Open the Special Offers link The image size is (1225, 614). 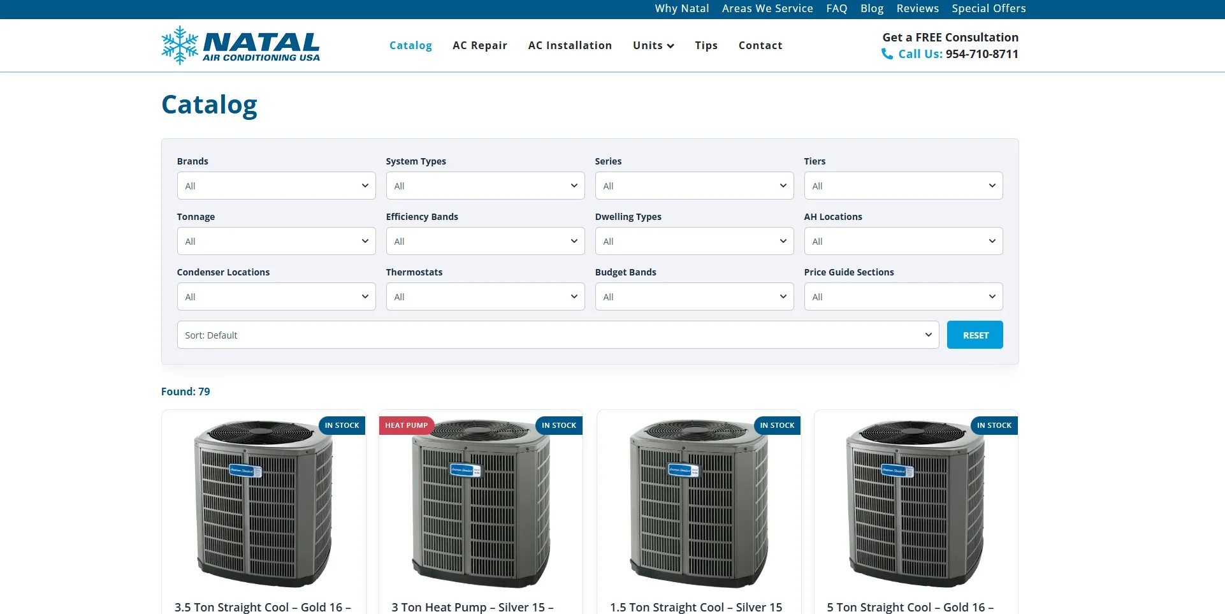pyautogui.click(x=989, y=8)
